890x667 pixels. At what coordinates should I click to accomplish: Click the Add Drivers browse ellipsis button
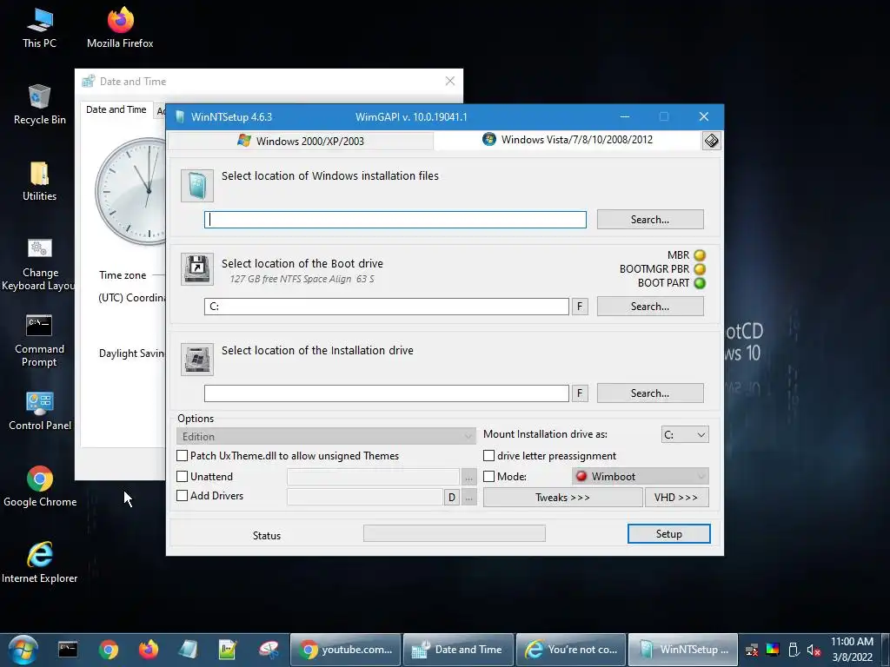tap(468, 498)
